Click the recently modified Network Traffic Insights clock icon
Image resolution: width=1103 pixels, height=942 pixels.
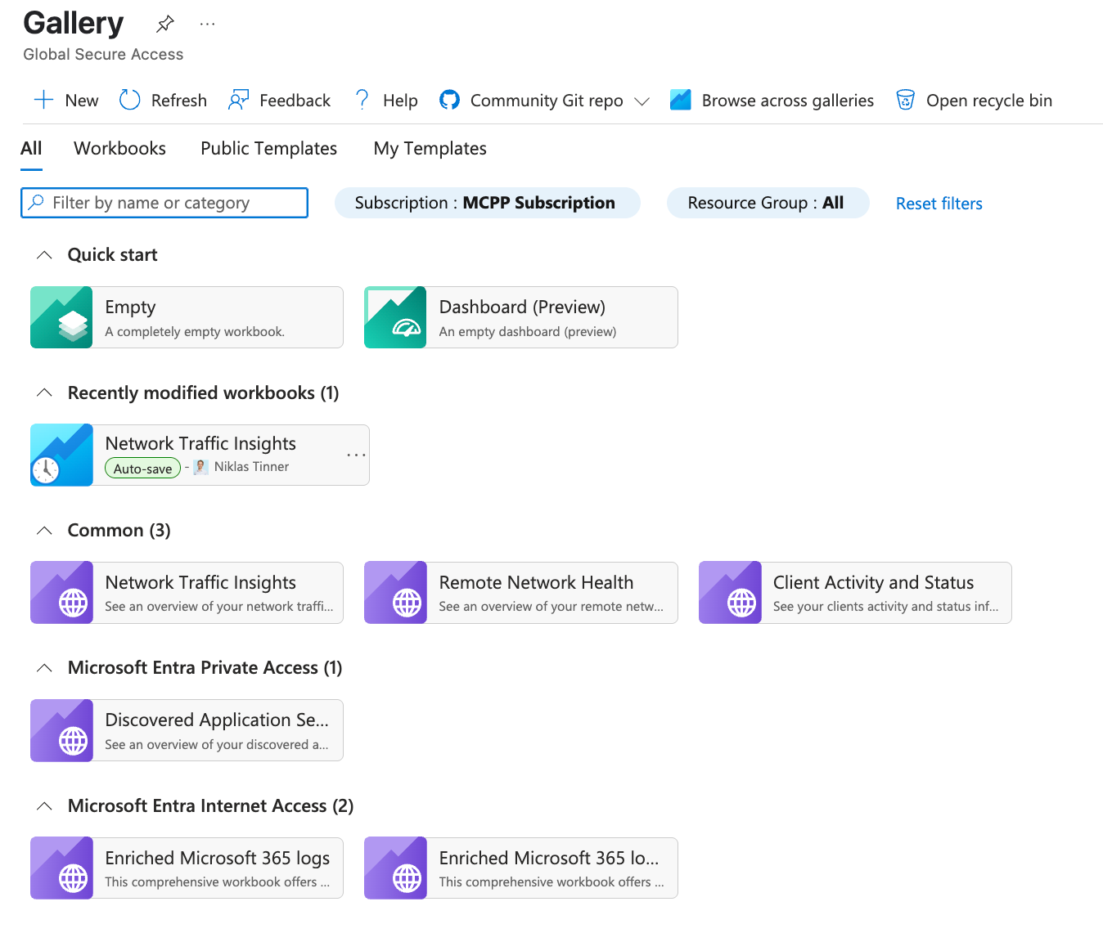(61, 455)
